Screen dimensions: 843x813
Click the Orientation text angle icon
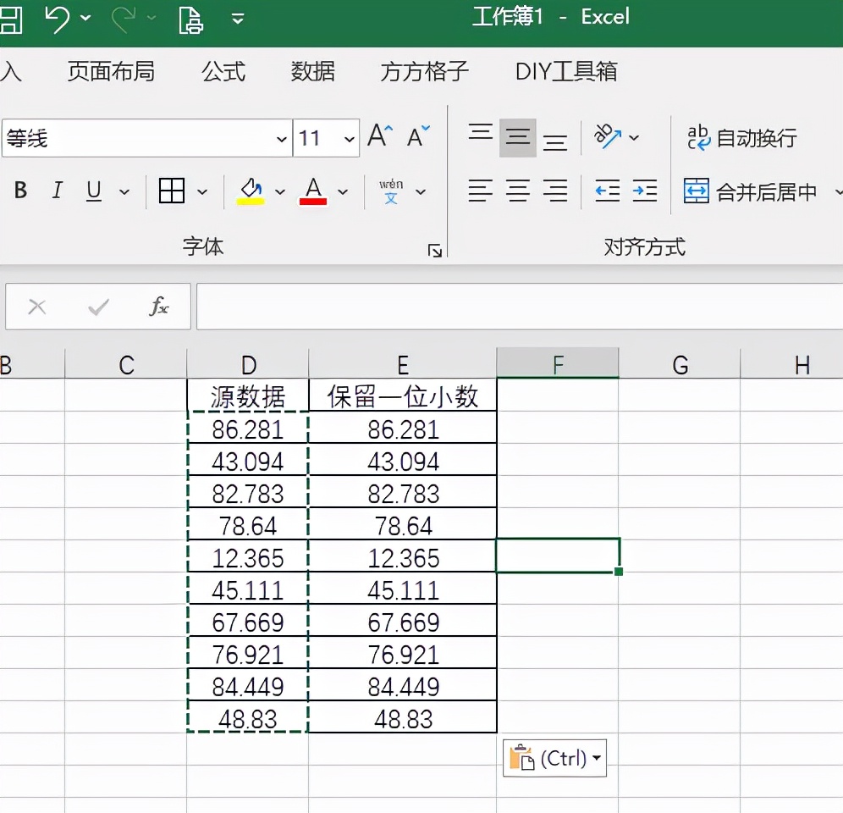(609, 136)
